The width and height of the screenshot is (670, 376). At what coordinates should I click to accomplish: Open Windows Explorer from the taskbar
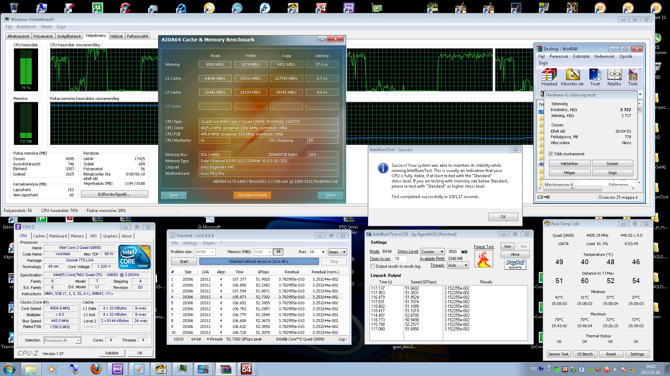31,369
